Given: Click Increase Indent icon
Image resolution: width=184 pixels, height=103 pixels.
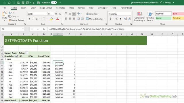Looking at the screenshot, I should click(x=83, y=19).
